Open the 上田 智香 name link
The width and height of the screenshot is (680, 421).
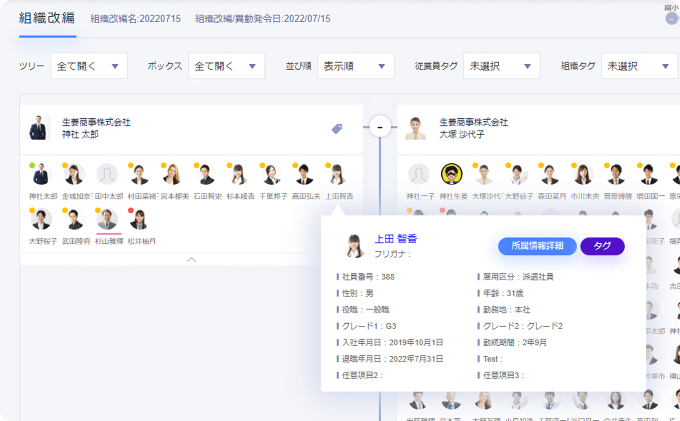click(x=396, y=239)
